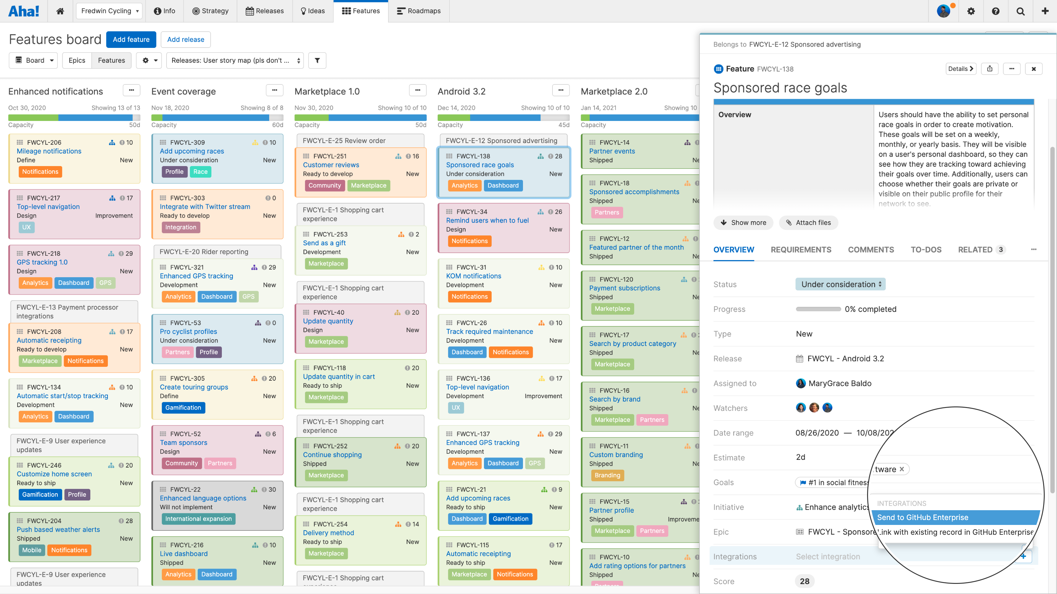Change status via Under consideration dropdown

[x=840, y=284]
